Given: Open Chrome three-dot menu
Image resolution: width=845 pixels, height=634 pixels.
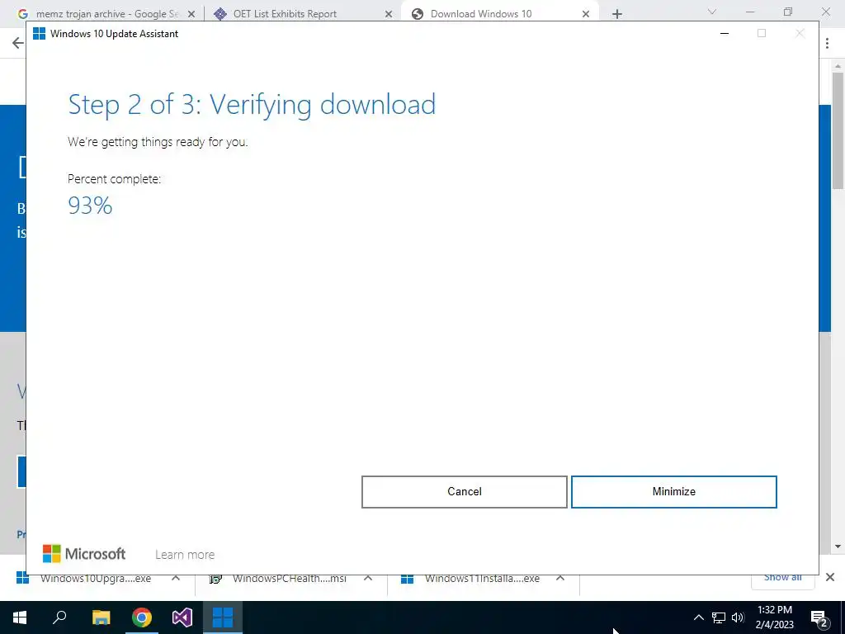Looking at the screenshot, I should tap(827, 43).
